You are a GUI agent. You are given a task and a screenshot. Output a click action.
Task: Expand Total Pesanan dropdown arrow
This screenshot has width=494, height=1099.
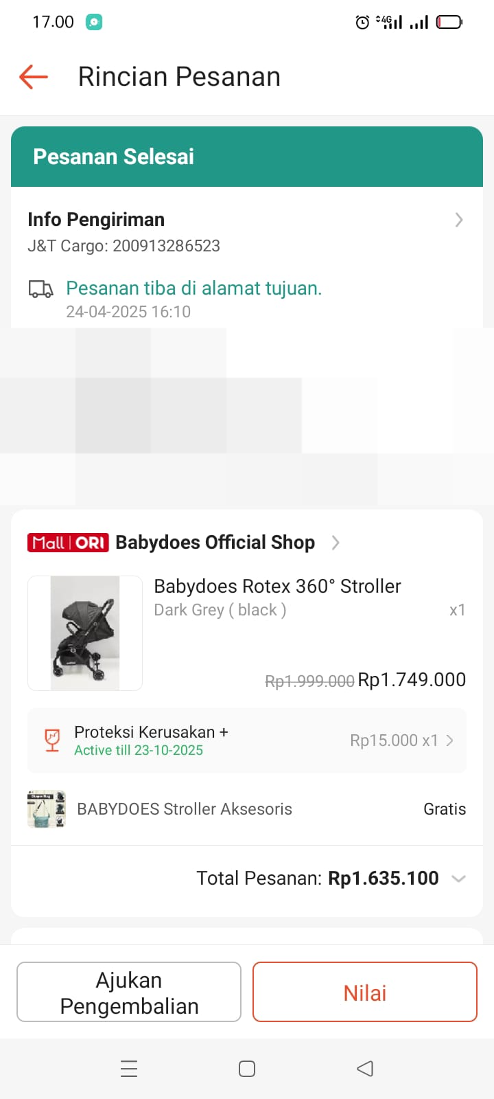pos(459,879)
